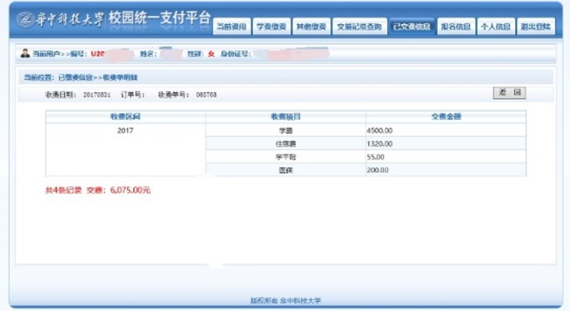Open the 当前费用 tab
The width and height of the screenshot is (570, 311).
tap(232, 27)
